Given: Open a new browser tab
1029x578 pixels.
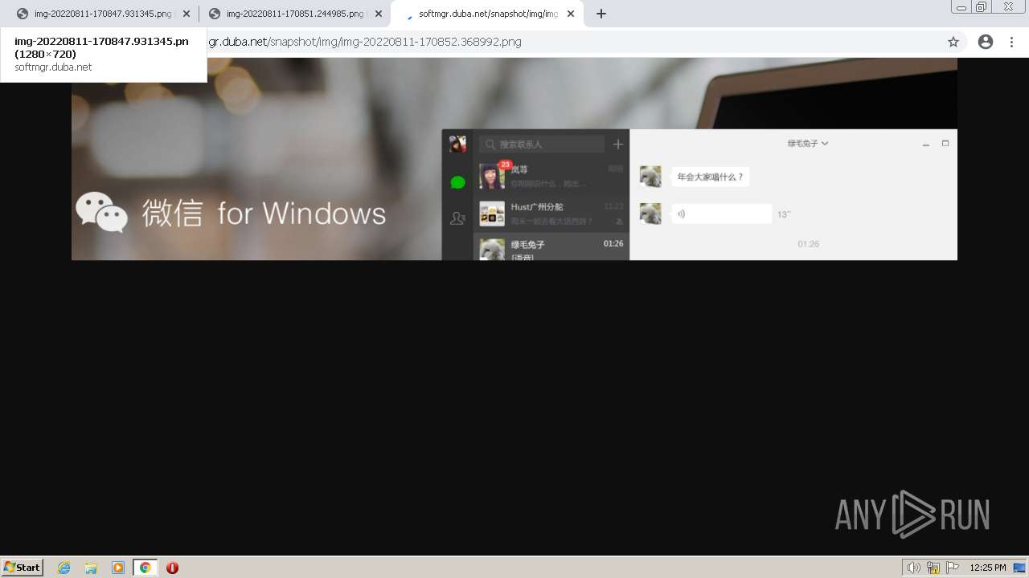Looking at the screenshot, I should click(x=601, y=14).
